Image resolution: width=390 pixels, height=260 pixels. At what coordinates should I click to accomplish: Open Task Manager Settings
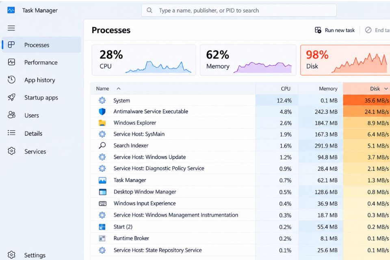tap(41, 255)
